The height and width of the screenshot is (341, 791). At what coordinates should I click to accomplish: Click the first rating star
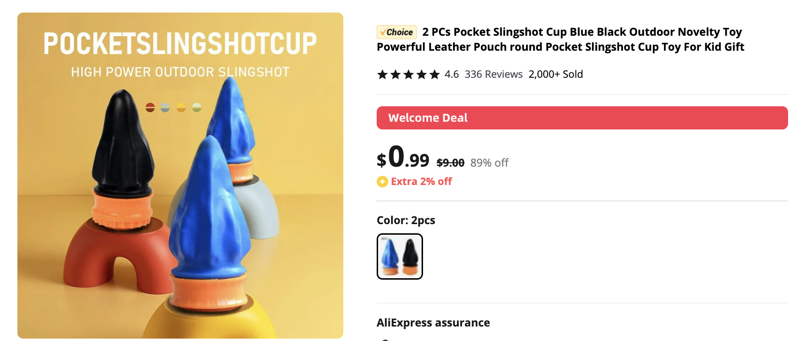(x=382, y=74)
